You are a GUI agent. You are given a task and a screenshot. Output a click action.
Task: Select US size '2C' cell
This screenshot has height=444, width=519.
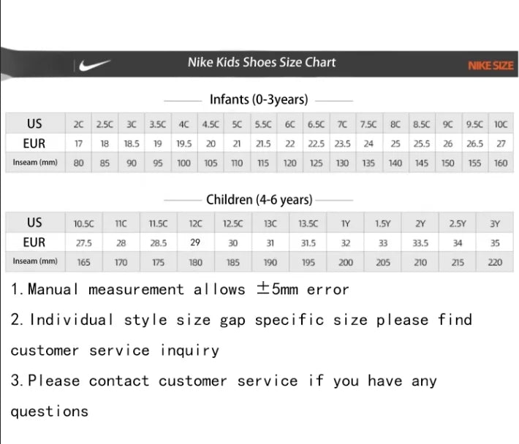(78, 124)
